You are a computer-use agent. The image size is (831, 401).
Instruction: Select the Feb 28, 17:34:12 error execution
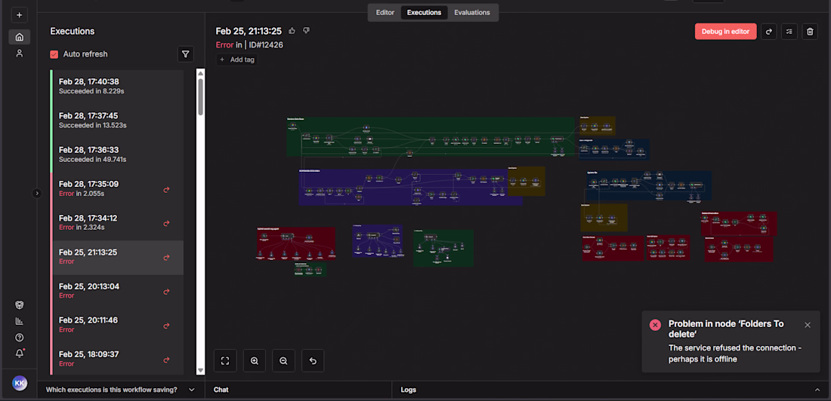pyautogui.click(x=117, y=222)
